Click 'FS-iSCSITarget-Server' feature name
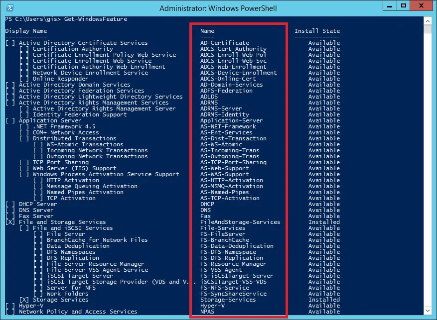This screenshot has width=437, height=320. pyautogui.click(x=237, y=276)
